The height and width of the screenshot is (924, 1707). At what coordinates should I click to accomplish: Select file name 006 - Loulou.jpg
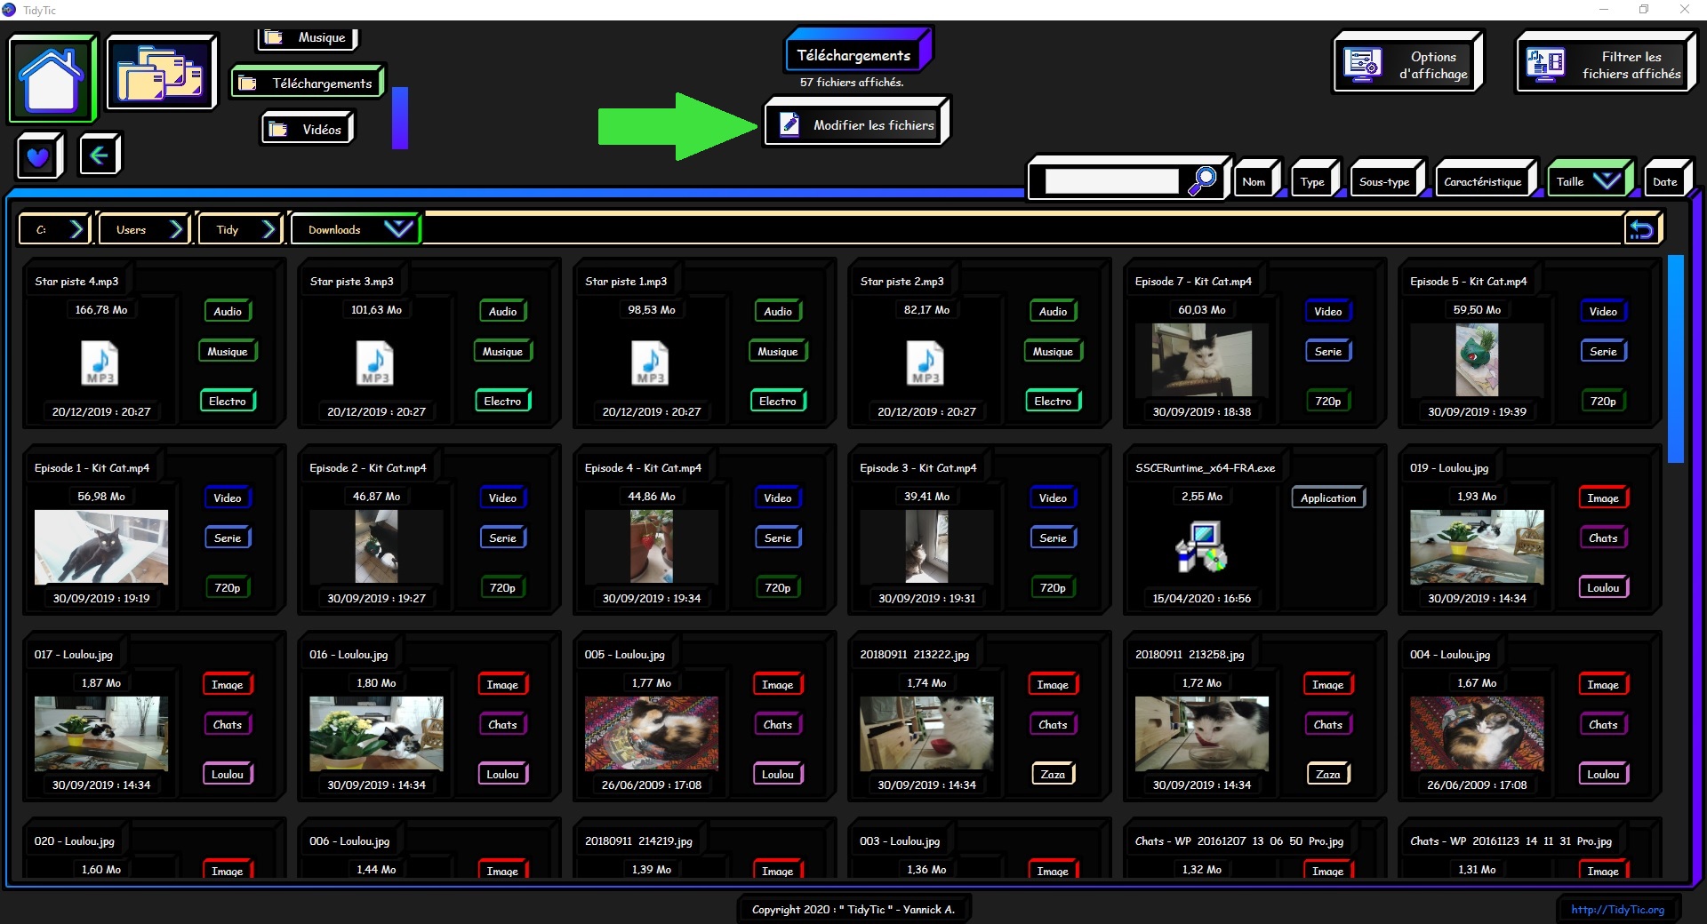point(349,840)
